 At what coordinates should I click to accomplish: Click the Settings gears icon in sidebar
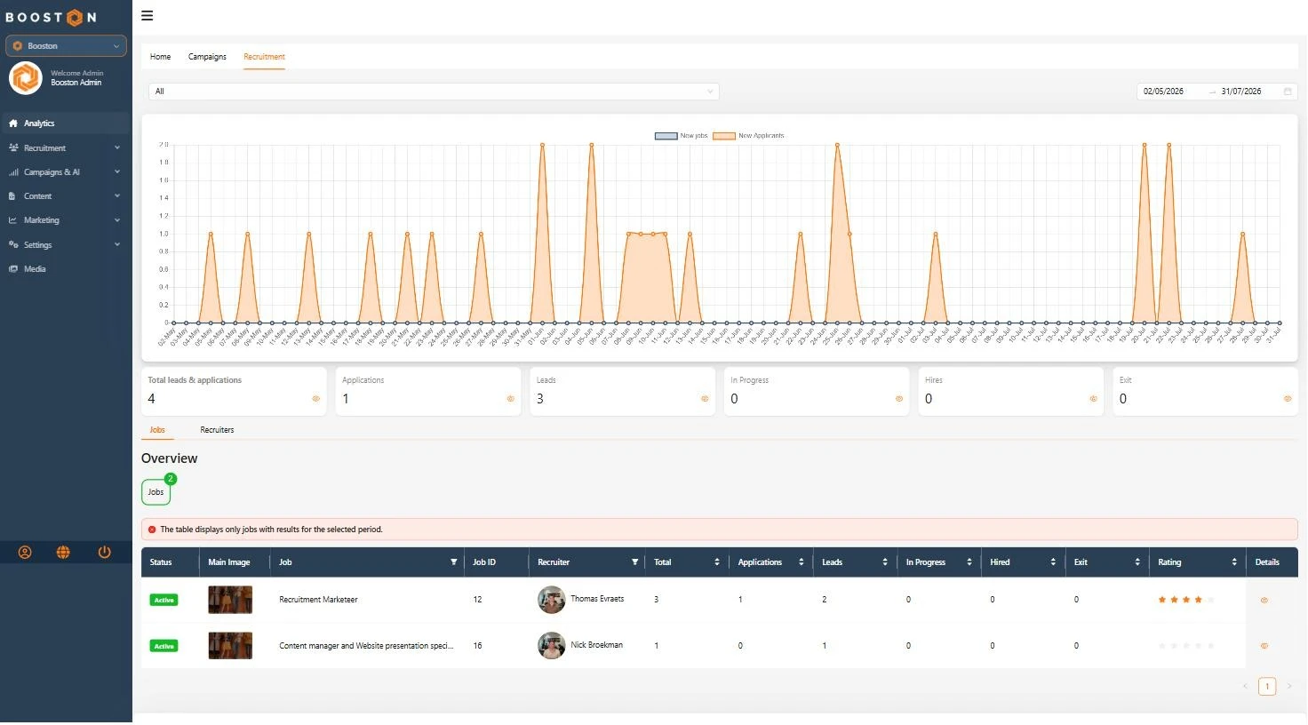13,244
